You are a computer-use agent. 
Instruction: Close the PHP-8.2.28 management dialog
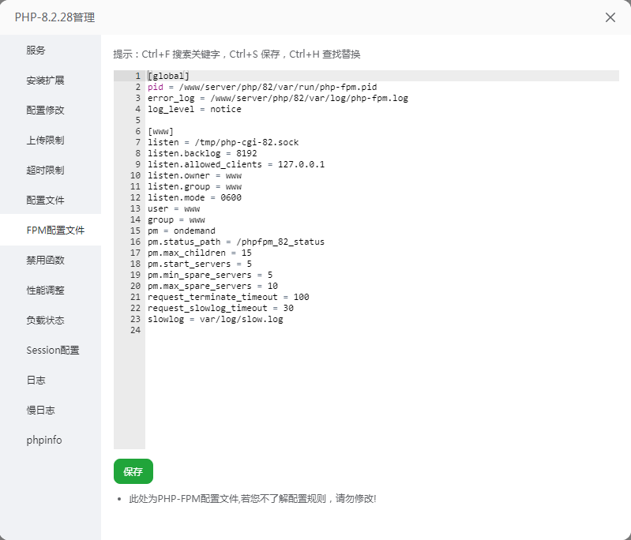[610, 17]
